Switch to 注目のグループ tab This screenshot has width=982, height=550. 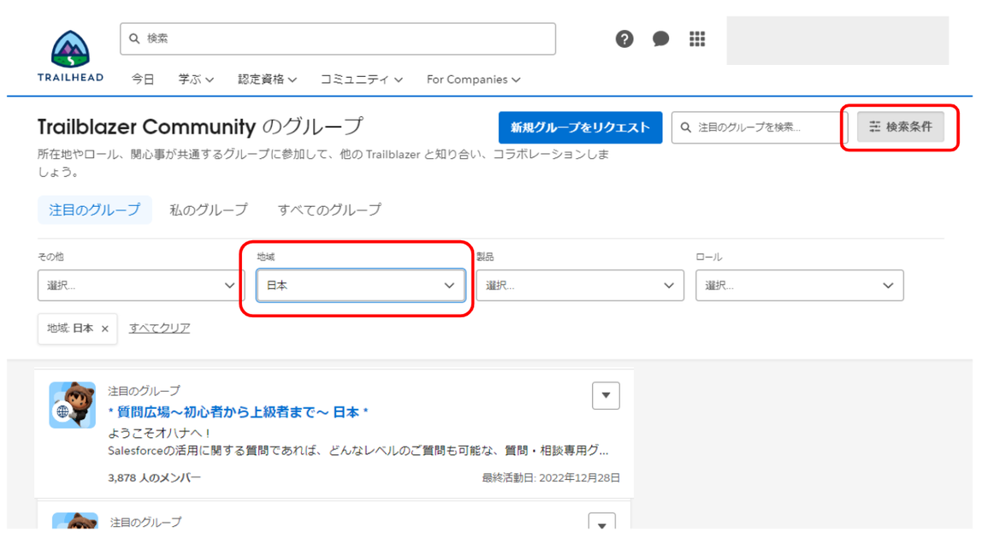95,210
